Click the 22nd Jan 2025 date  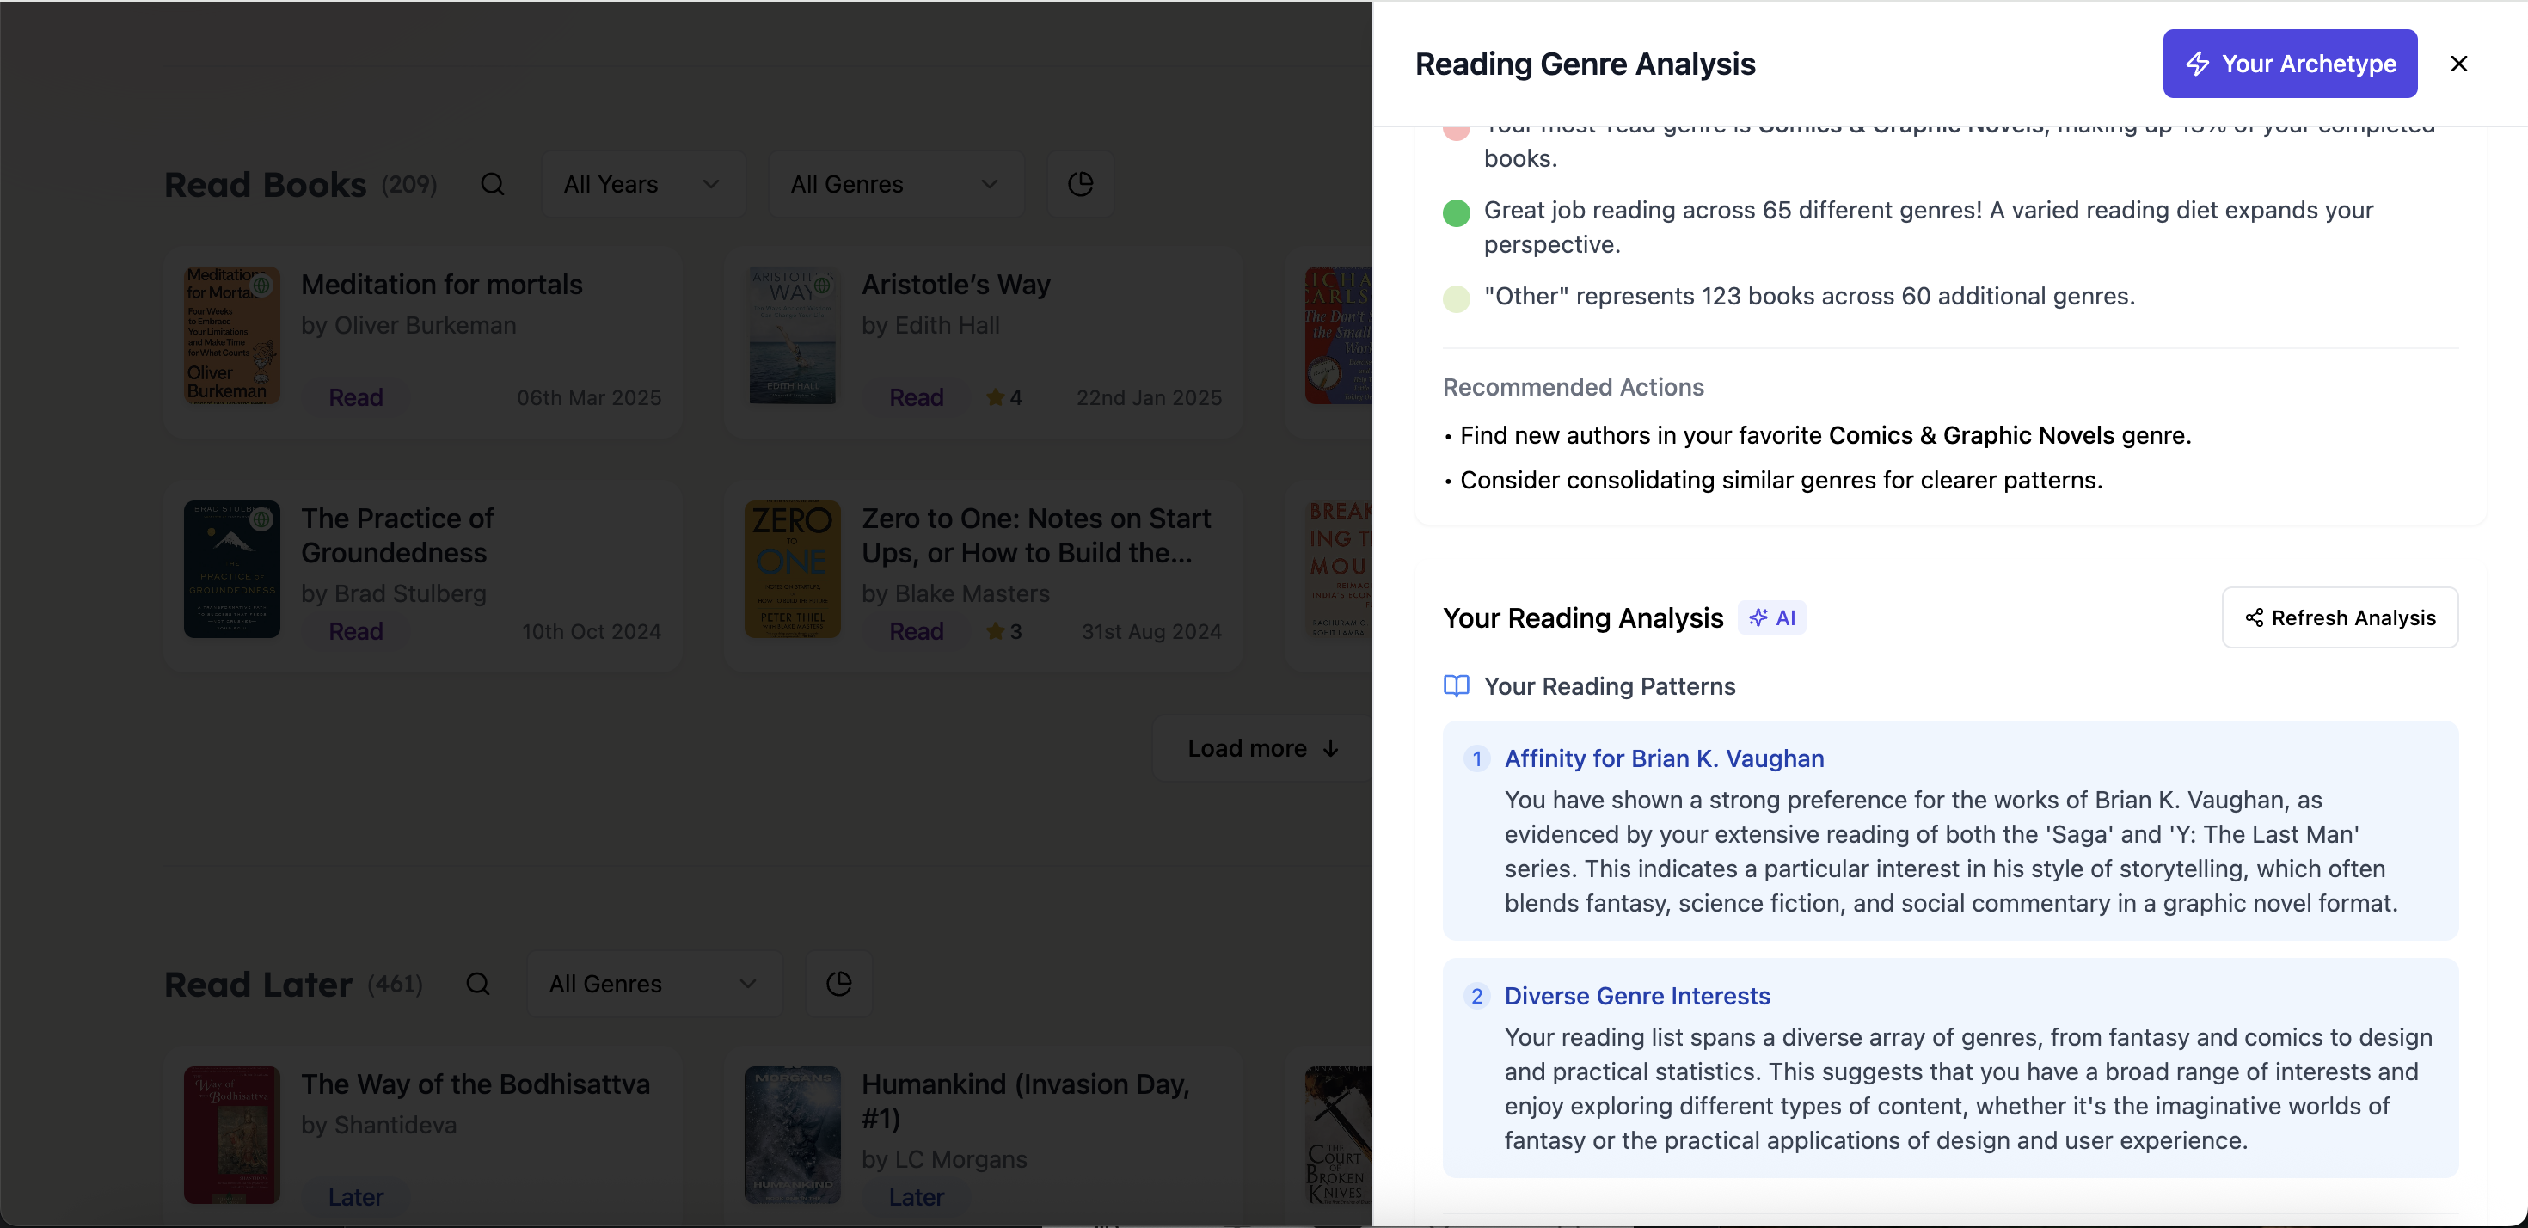tap(1149, 397)
